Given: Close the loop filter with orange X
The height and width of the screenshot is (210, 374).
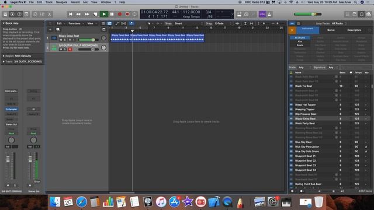Looking at the screenshot, I should [292, 30].
